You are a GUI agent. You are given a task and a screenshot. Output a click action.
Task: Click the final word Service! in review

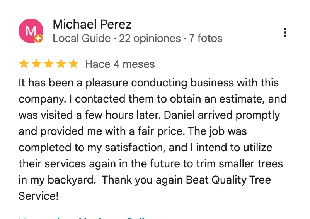[39, 196]
